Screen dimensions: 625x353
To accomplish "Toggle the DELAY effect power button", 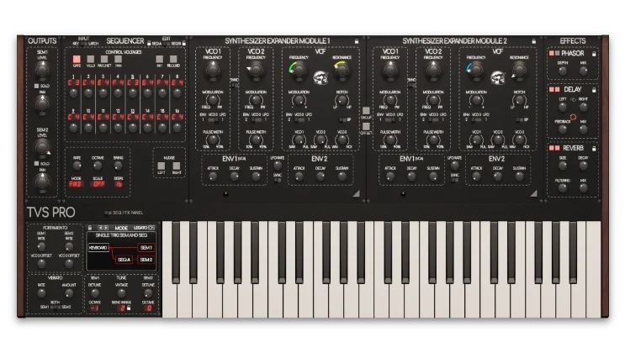I will [552, 90].
